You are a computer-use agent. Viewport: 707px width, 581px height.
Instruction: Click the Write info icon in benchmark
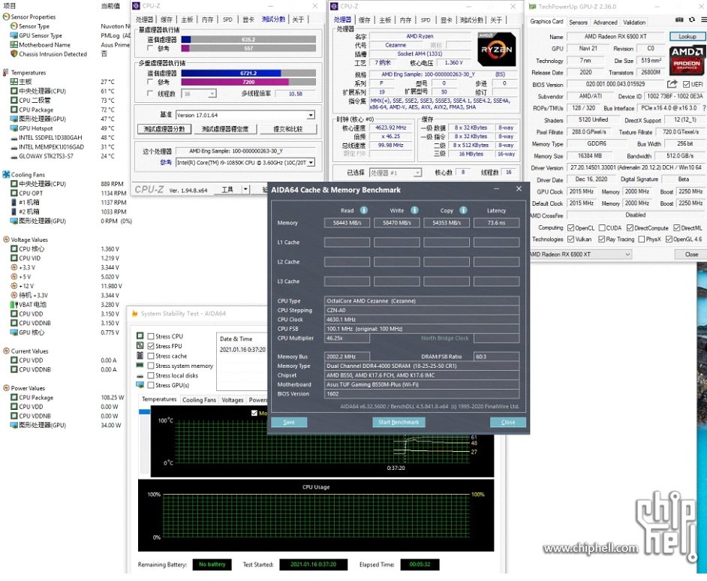414,210
